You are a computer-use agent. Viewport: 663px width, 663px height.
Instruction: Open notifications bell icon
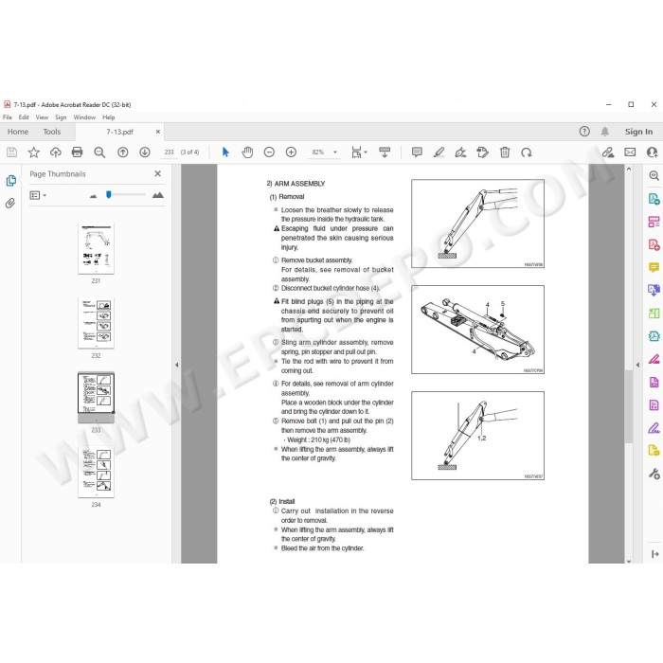605,132
